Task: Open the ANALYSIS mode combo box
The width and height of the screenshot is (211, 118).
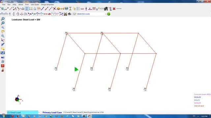Action: [92, 14]
